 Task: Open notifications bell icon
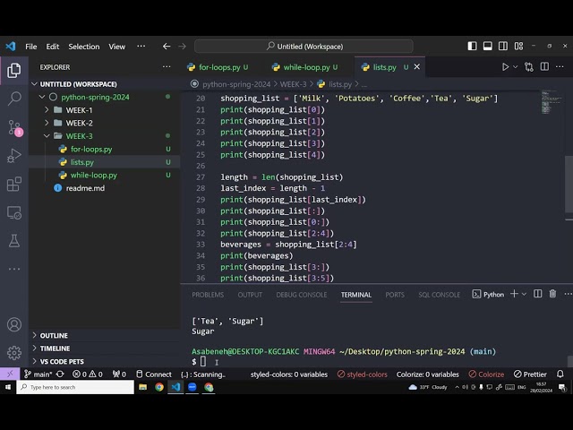(x=560, y=374)
